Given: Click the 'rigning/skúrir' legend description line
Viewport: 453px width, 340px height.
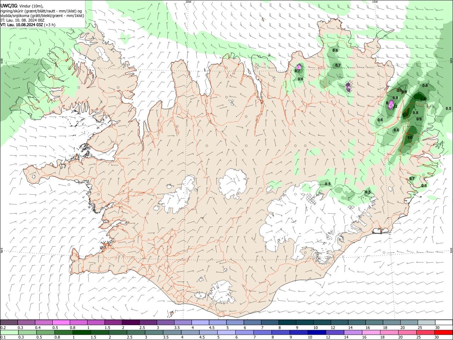Looking at the screenshot, I should click(41, 11).
